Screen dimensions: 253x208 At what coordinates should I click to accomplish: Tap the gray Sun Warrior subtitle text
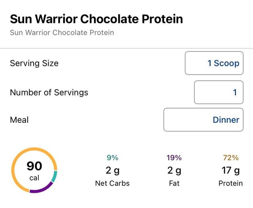[x=62, y=32]
